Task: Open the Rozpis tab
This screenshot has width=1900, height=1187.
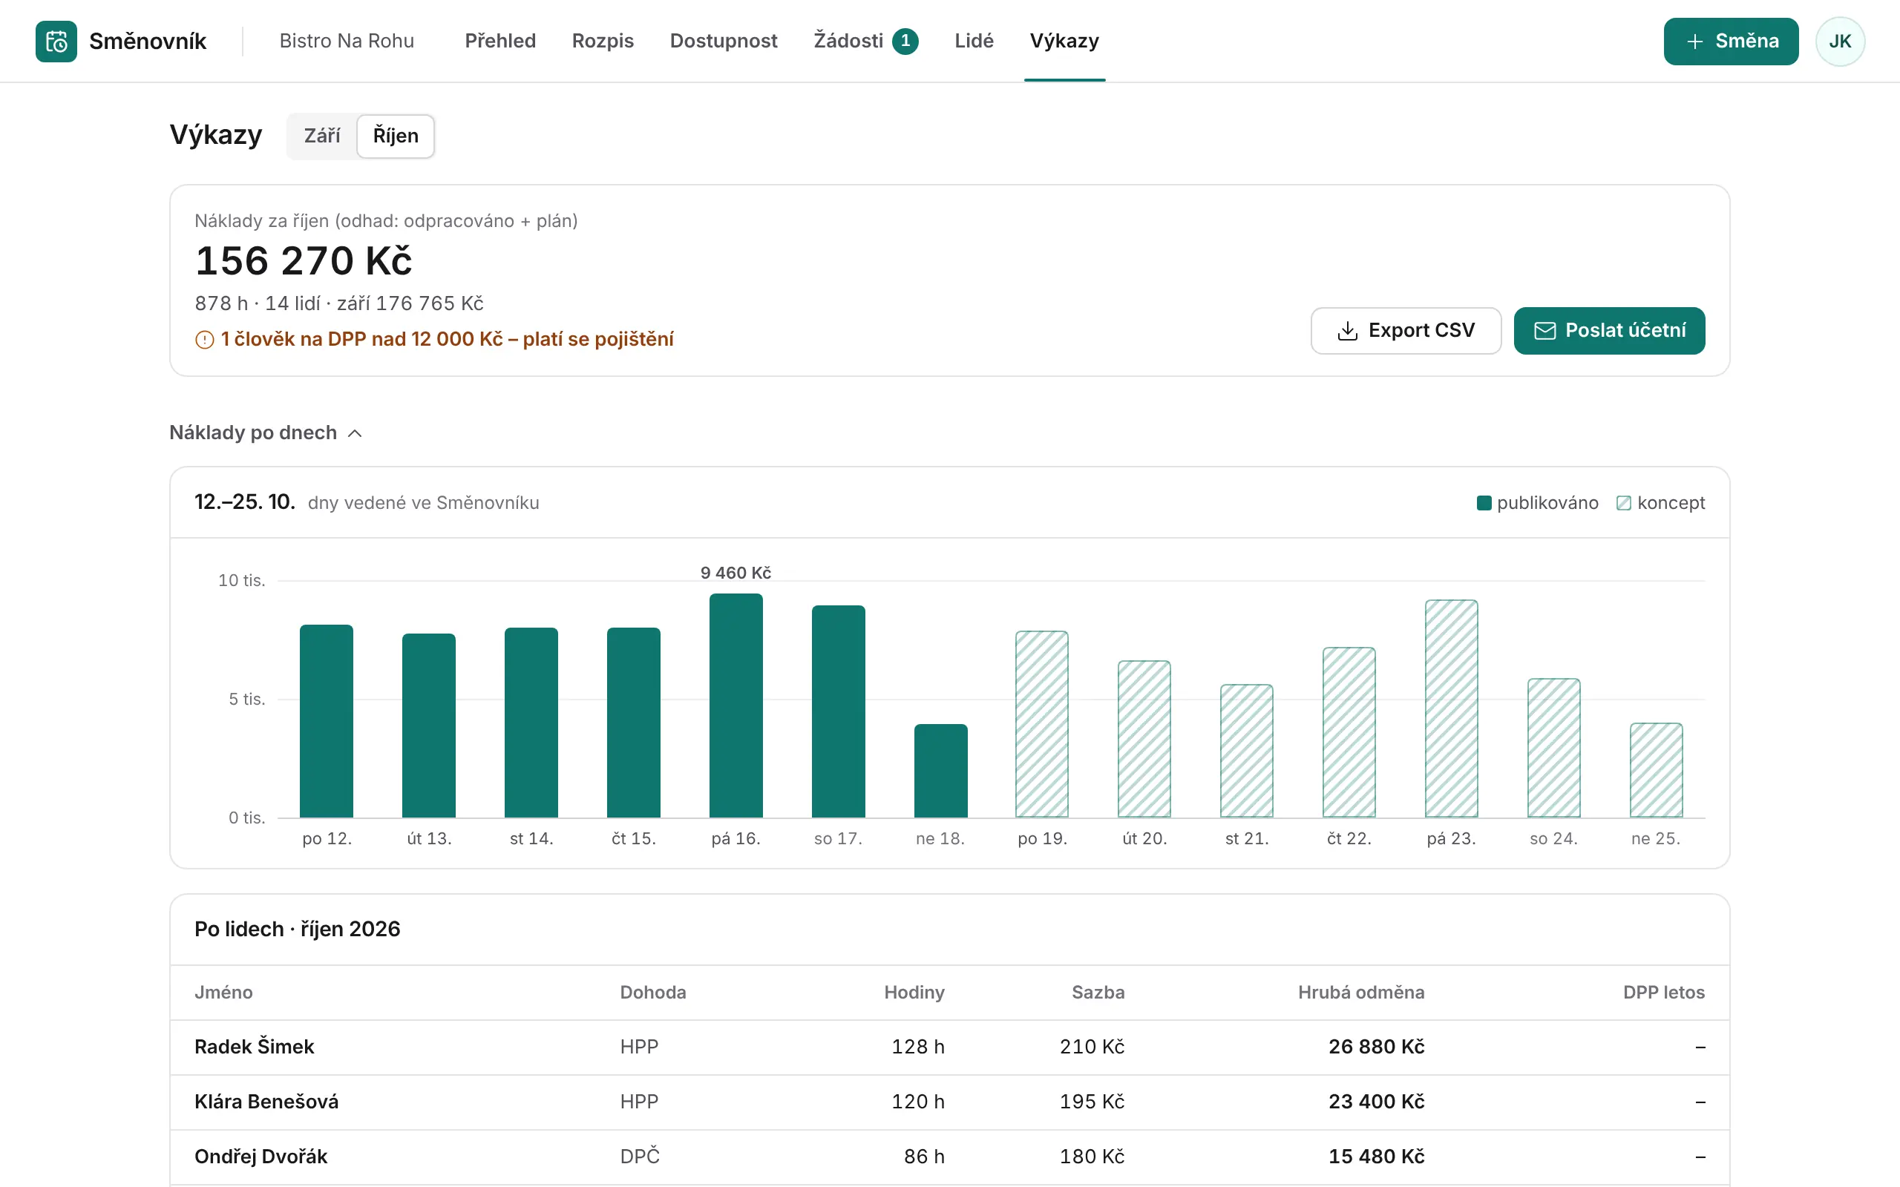Action: [x=602, y=41]
